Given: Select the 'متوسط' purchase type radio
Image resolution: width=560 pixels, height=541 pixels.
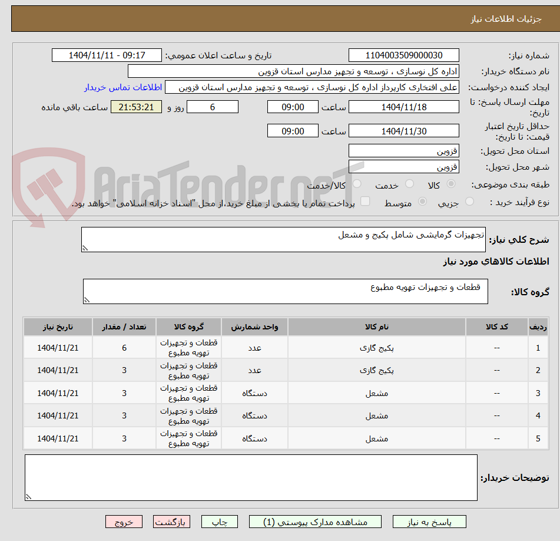Looking at the screenshot, I should [422, 202].
